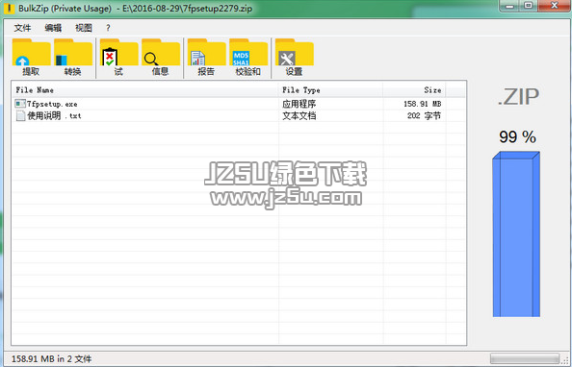The image size is (572, 367).
Task: Click the 使用说明.txt document icon
Action: coord(20,116)
